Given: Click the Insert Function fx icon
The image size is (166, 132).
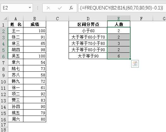Looking at the screenshot, I should coord(71,8).
